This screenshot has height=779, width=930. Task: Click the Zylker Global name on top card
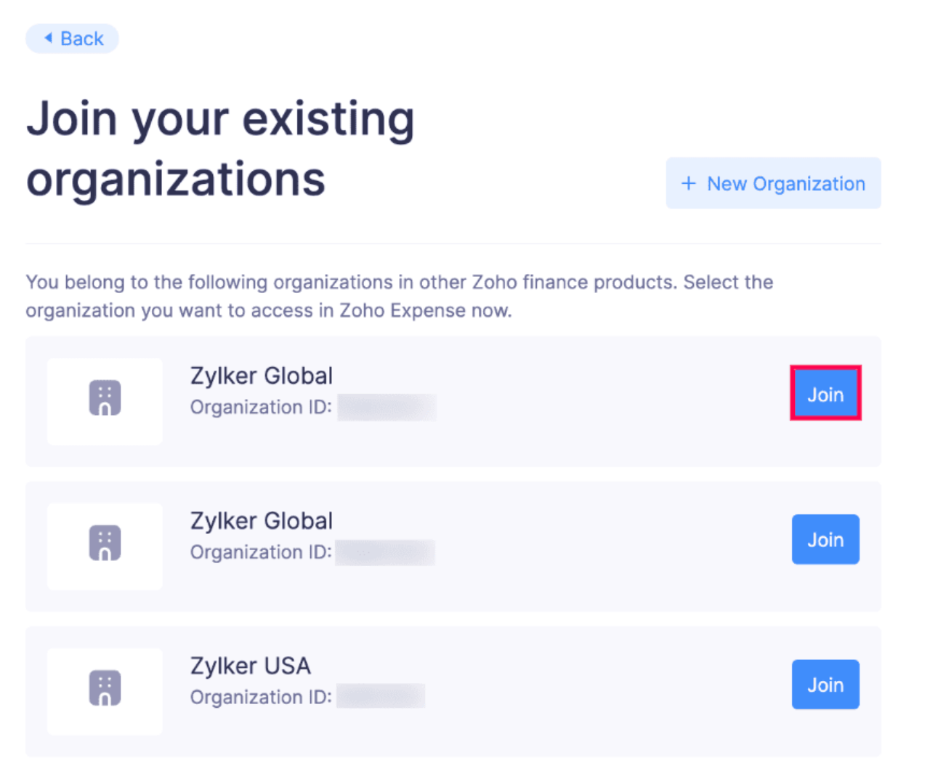261,375
